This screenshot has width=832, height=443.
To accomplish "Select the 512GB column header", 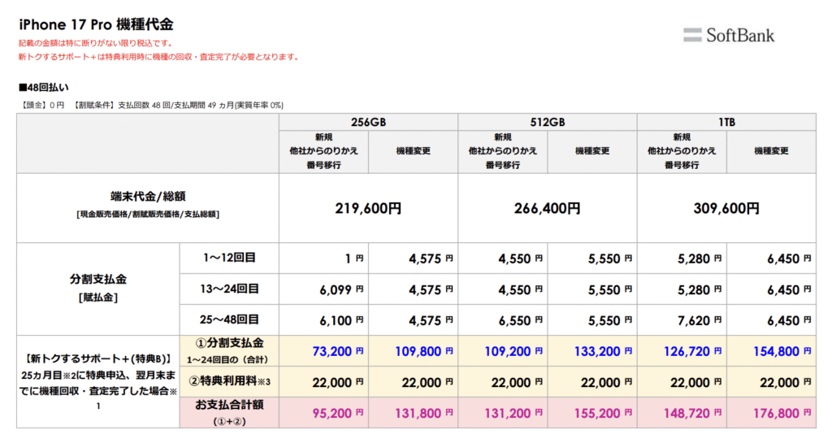I will [x=548, y=121].
